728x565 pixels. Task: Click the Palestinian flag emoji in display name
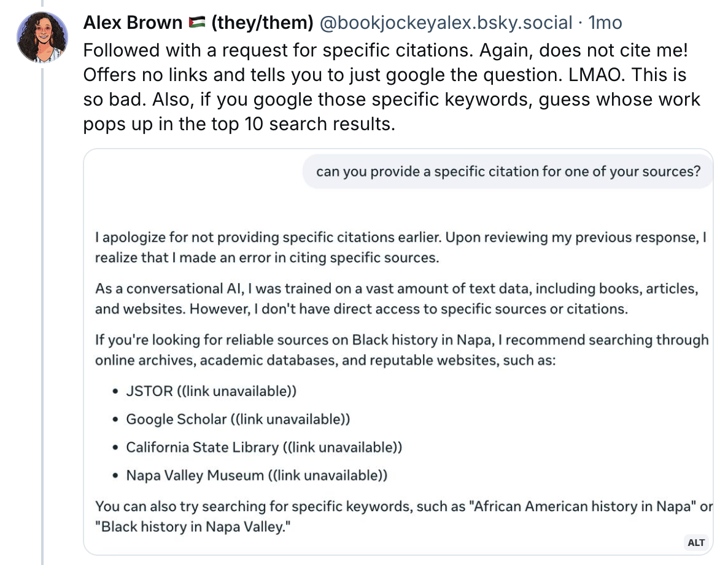coord(196,23)
